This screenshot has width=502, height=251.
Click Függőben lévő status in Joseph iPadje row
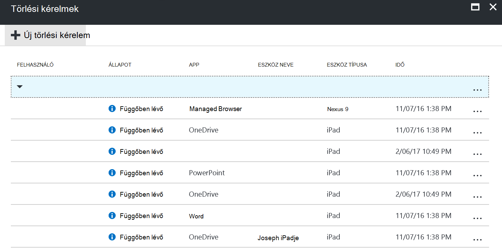(142, 237)
